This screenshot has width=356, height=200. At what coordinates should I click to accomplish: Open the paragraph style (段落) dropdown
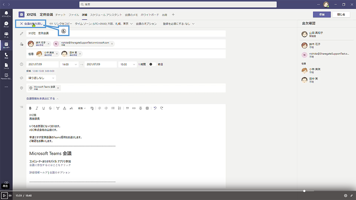click(x=82, y=108)
